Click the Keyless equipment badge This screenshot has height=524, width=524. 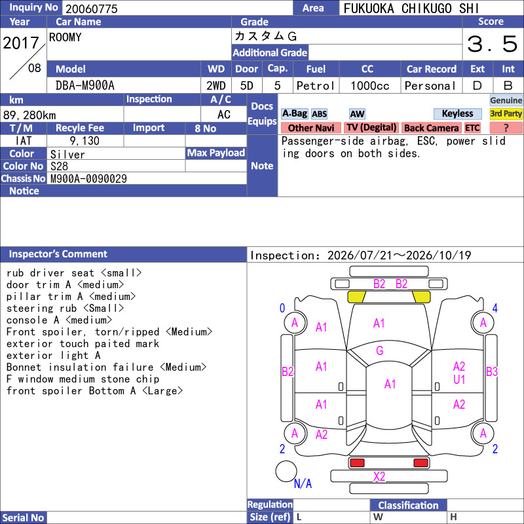[457, 114]
